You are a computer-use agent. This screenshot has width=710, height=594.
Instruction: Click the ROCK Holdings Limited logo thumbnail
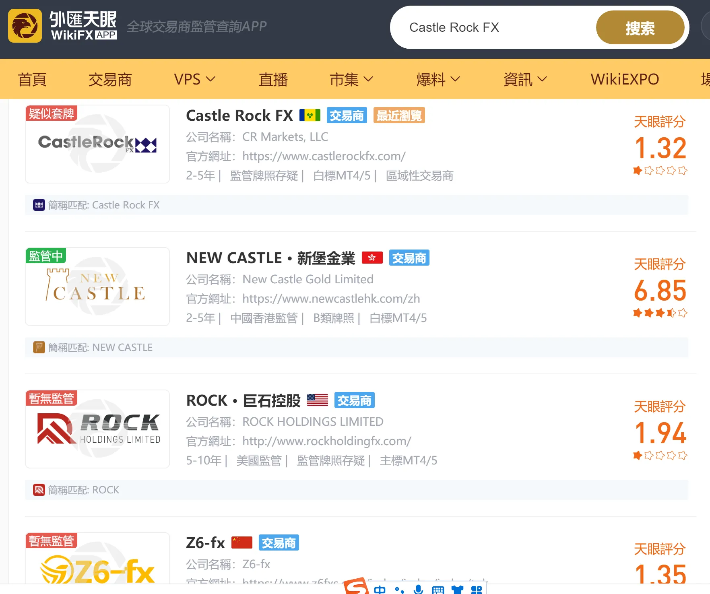97,429
